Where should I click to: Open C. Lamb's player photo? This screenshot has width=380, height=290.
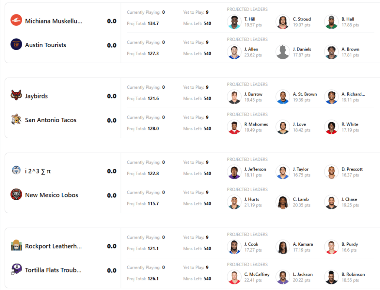coord(283,202)
